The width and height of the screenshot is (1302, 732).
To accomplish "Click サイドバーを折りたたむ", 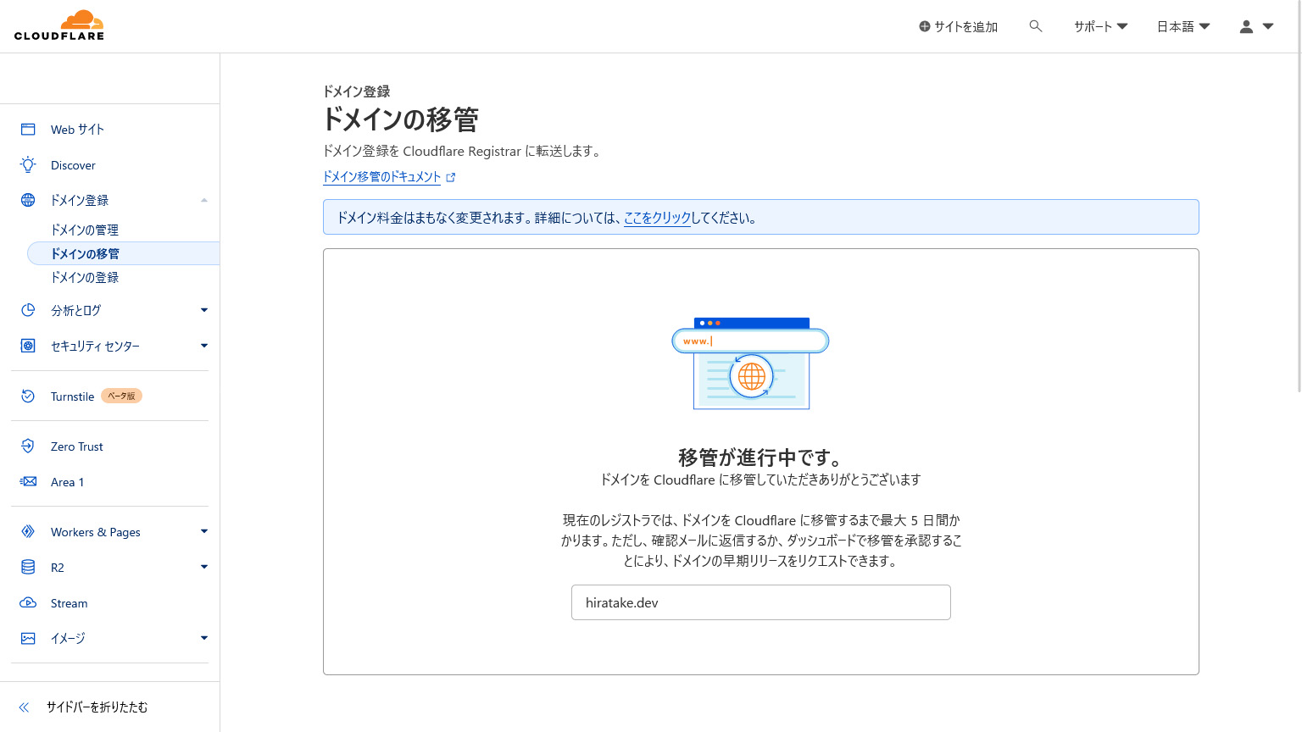I will (97, 707).
